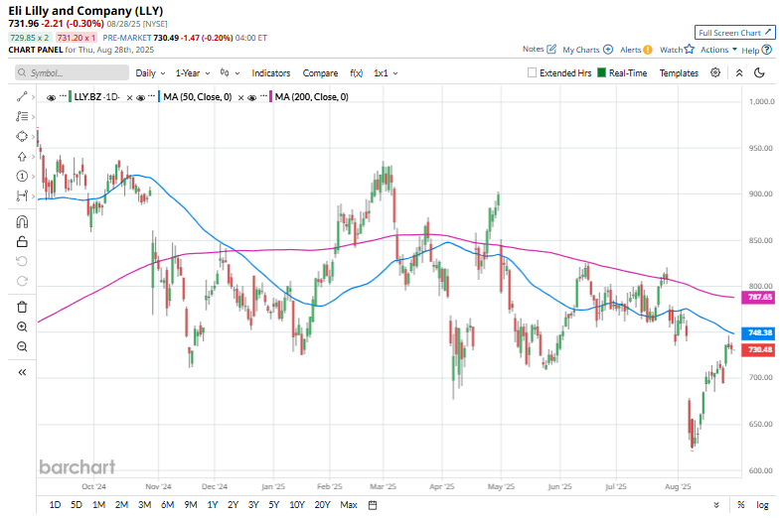The image size is (780, 518).
Task: Open the calendar date range picker
Action: [x=373, y=505]
